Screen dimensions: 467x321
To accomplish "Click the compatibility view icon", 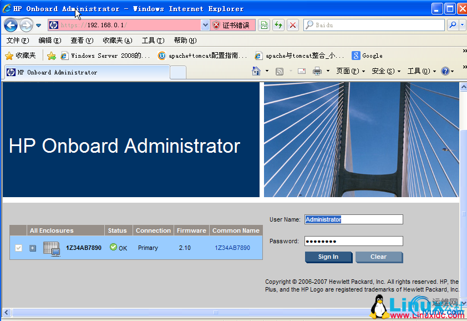I will pos(264,25).
